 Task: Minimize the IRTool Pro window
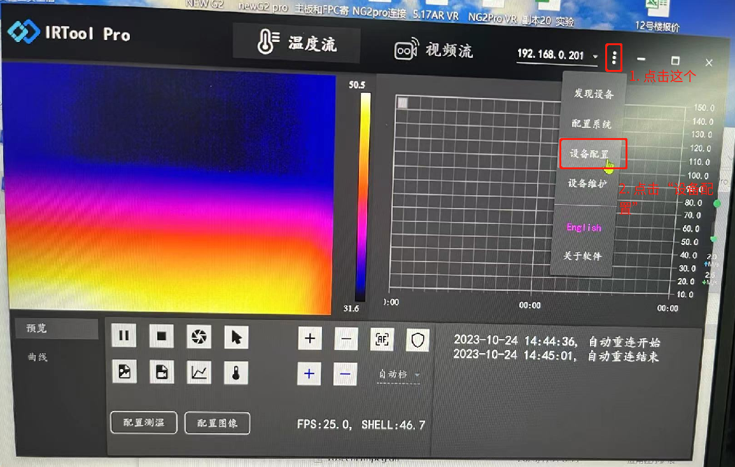(x=641, y=59)
